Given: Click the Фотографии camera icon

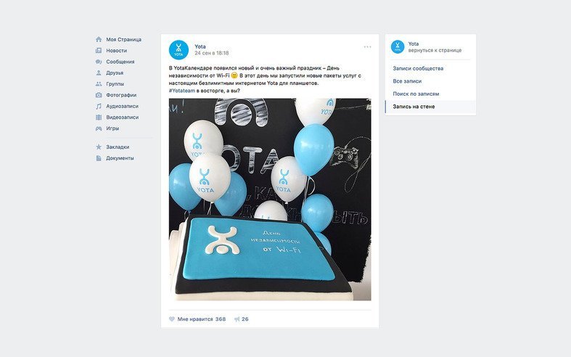Looking at the screenshot, I should [x=99, y=95].
